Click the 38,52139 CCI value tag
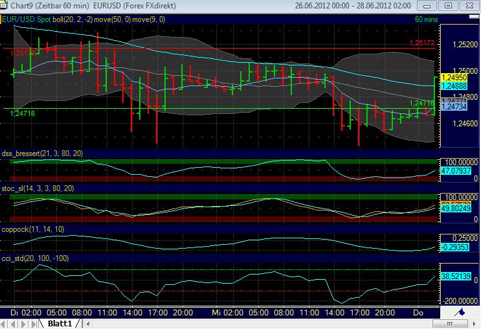The width and height of the screenshot is (481, 329). coord(456,276)
